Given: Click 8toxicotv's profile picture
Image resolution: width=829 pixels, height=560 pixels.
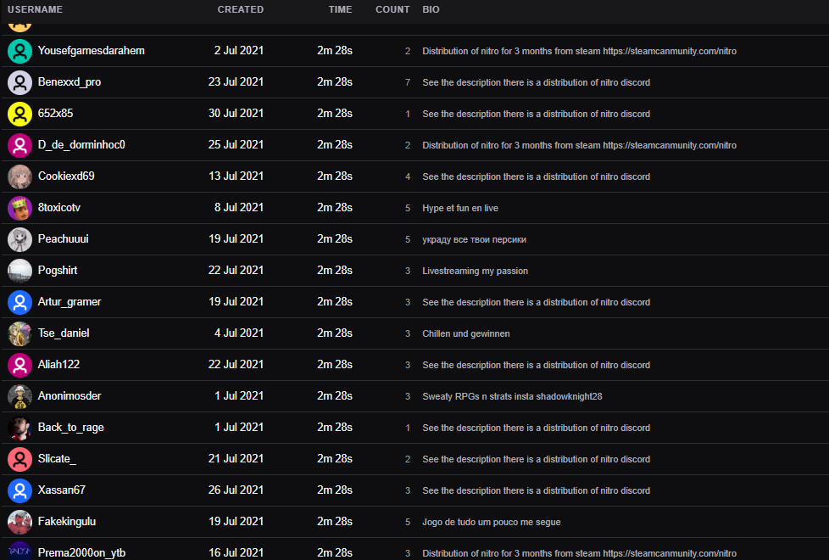Looking at the screenshot, I should pyautogui.click(x=19, y=208).
